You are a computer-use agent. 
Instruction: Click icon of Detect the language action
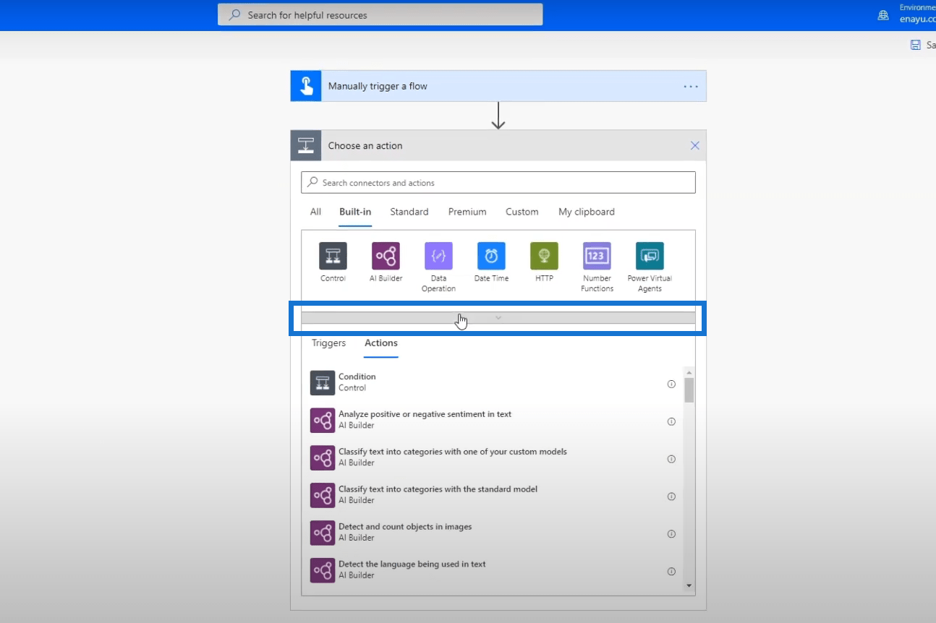(x=323, y=571)
